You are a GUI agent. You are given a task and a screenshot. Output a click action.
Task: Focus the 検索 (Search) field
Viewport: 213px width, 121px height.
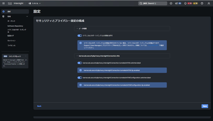153,3
